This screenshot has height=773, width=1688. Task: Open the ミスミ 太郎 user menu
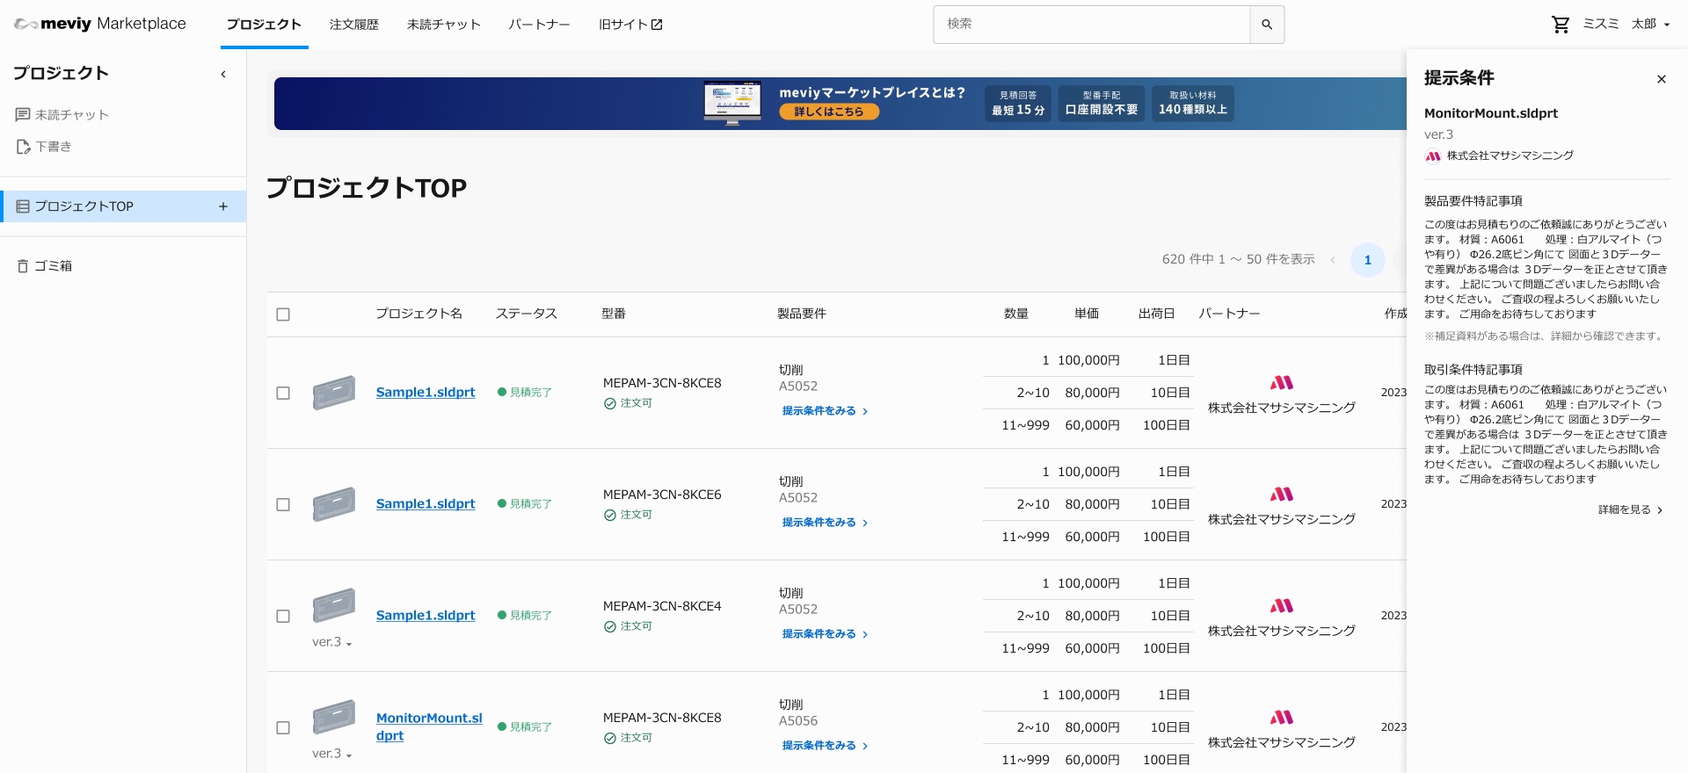(x=1626, y=25)
